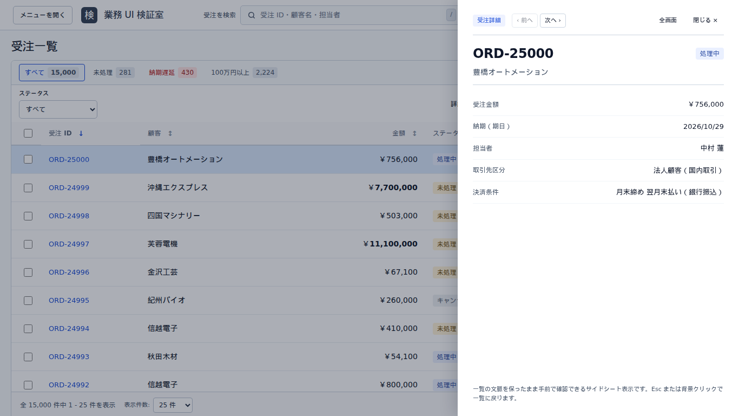This screenshot has height=416, width=739.
Task: Click the 法人顧客（国内取引） value
Action: [689, 170]
